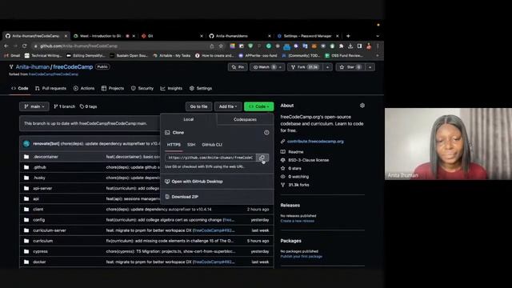The image size is (512, 288).
Task: Open upstream freeCodeCamp/freeCodeCamp forked-from link
Action: (x=54, y=74)
